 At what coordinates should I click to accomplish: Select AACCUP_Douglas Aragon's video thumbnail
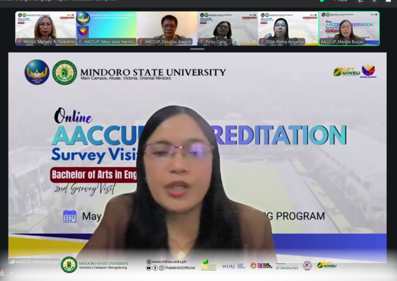tap(167, 28)
